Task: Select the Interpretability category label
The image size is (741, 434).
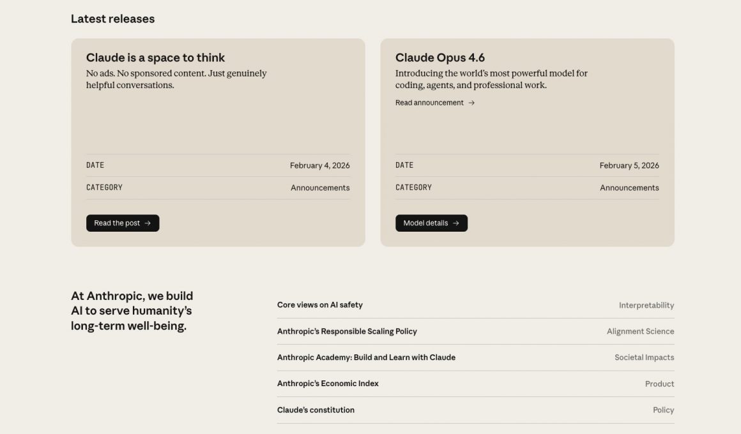Action: [646, 306]
